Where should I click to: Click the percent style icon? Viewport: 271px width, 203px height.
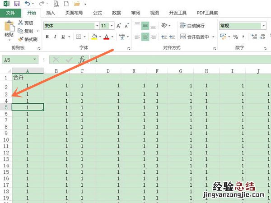tap(235, 37)
